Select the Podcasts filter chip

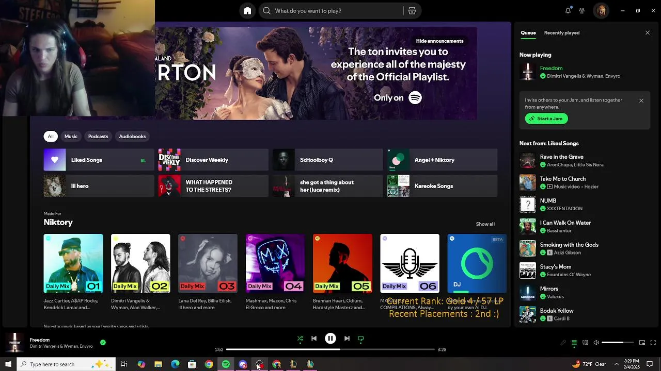tap(98, 137)
